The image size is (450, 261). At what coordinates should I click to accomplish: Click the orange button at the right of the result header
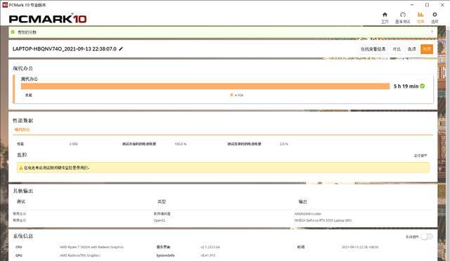pyautogui.click(x=427, y=49)
